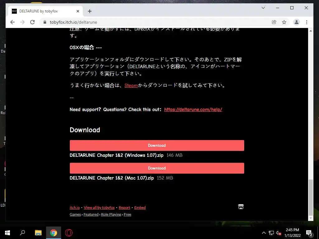Click the muted volume tray icon
The width and height of the screenshot is (319, 239).
click(x=279, y=233)
